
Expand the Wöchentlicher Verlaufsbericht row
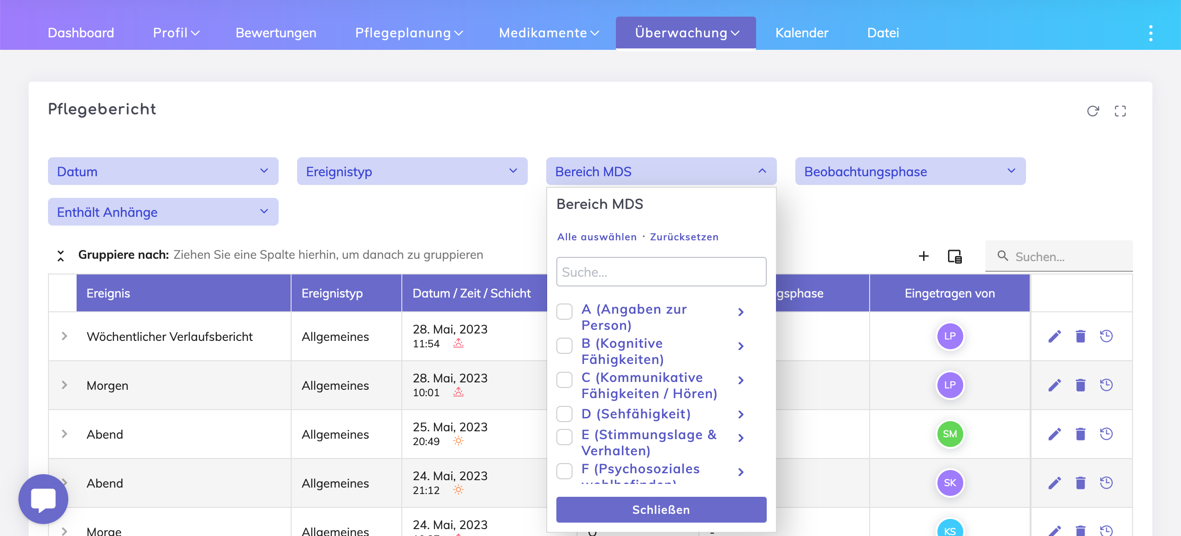[65, 336]
